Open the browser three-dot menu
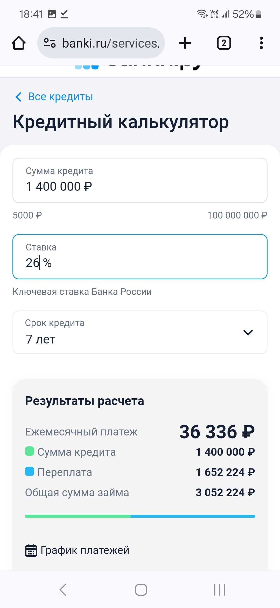This screenshot has width=280, height=608. pyautogui.click(x=261, y=43)
